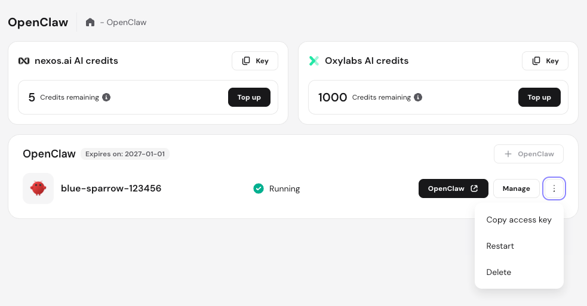Click the blue-sparrow-123456 instance name
This screenshot has height=306, width=587.
[111, 188]
